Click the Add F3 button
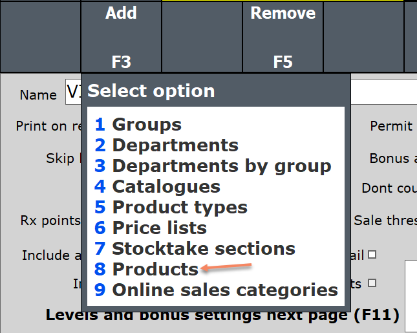The image size is (417, 333). 122,37
